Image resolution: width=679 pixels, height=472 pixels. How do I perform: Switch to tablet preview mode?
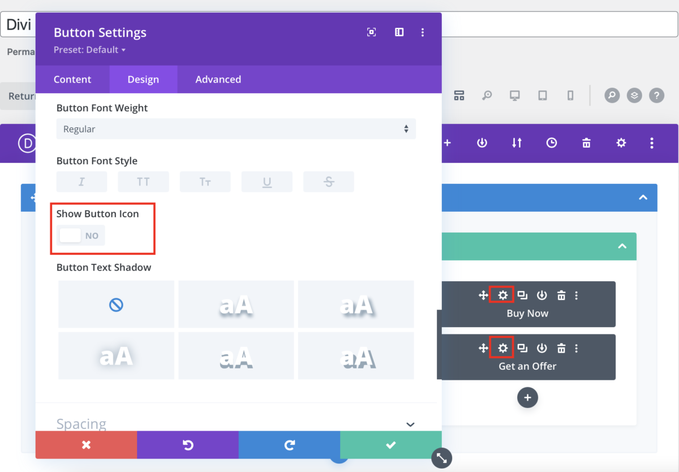click(543, 96)
